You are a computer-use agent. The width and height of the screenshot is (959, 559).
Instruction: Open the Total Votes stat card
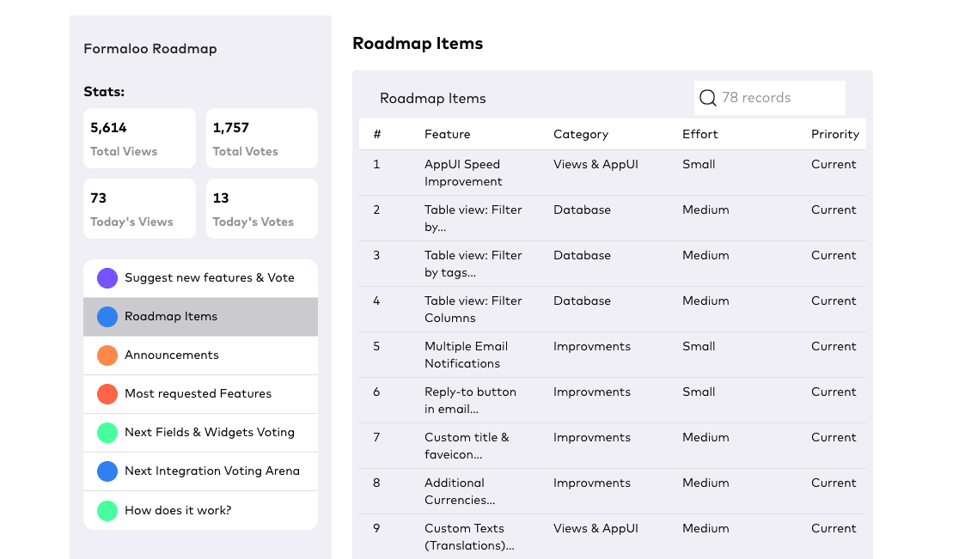pyautogui.click(x=262, y=138)
